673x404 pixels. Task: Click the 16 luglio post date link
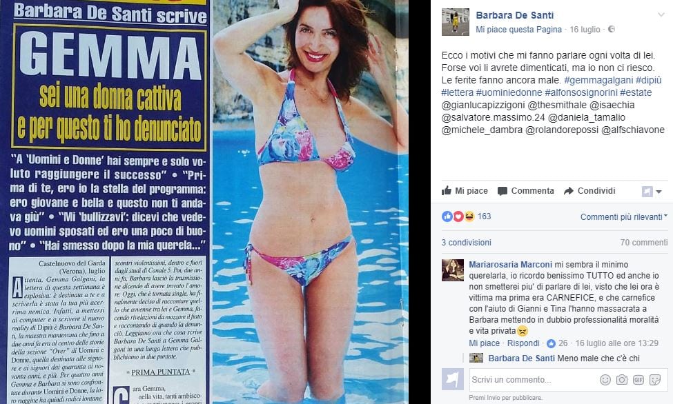point(585,29)
